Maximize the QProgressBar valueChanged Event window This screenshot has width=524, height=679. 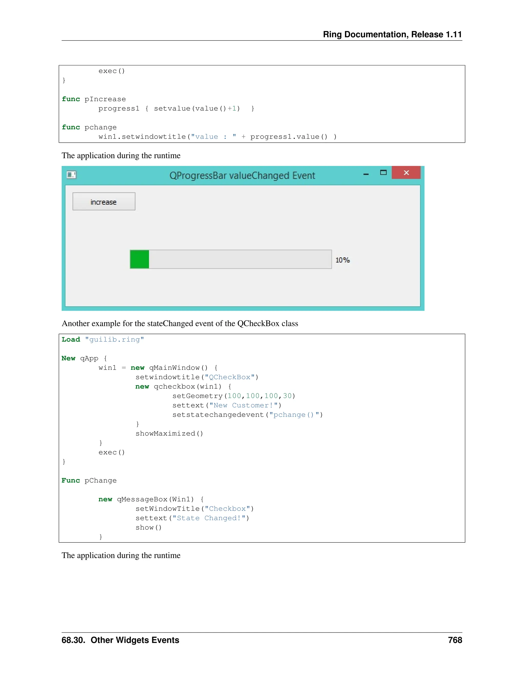(x=383, y=172)
